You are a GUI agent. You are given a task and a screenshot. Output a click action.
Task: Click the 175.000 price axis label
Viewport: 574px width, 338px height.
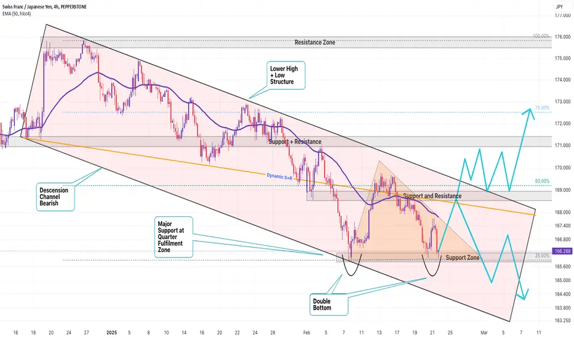click(563, 58)
